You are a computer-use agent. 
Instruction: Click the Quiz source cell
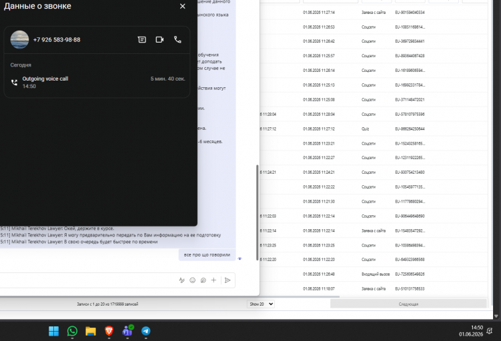[x=365, y=129]
